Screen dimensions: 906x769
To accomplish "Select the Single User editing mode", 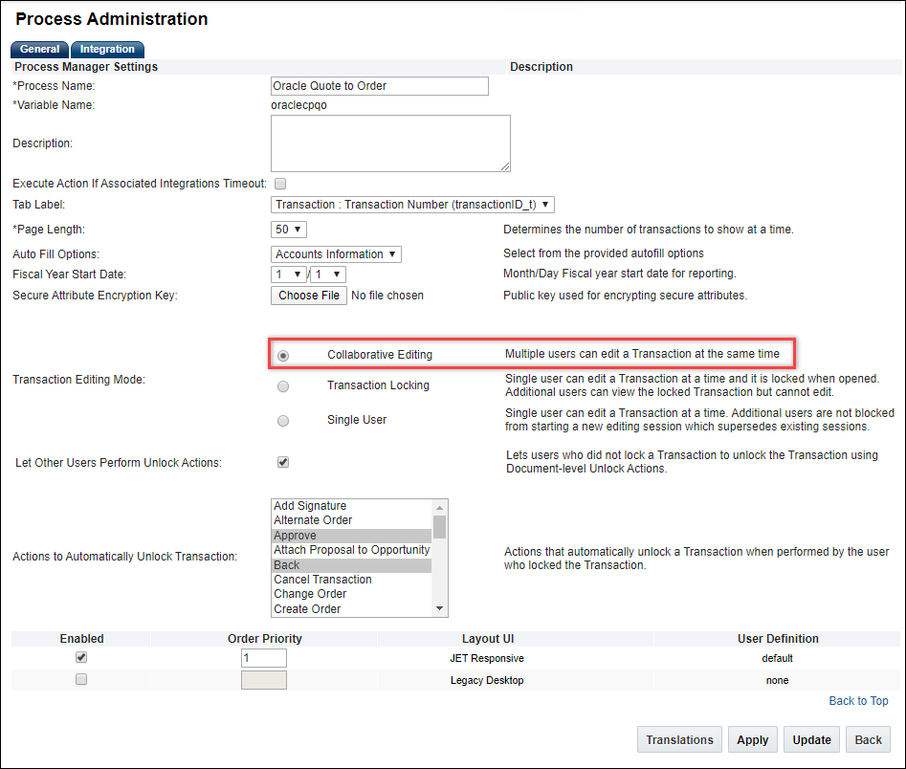I will [x=283, y=420].
